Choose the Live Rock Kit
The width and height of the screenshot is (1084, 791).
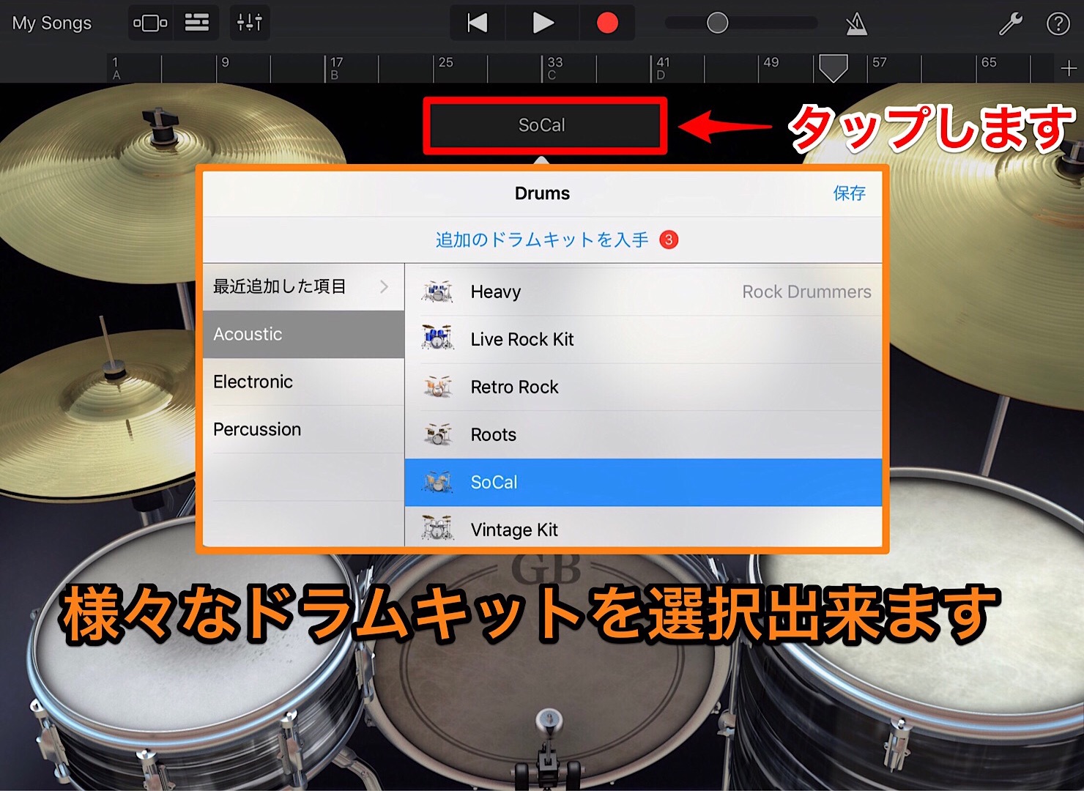click(x=643, y=339)
